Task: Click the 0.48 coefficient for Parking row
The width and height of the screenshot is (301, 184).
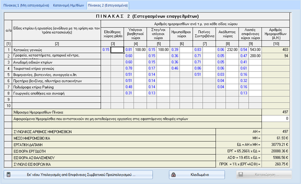Action: [129, 87]
